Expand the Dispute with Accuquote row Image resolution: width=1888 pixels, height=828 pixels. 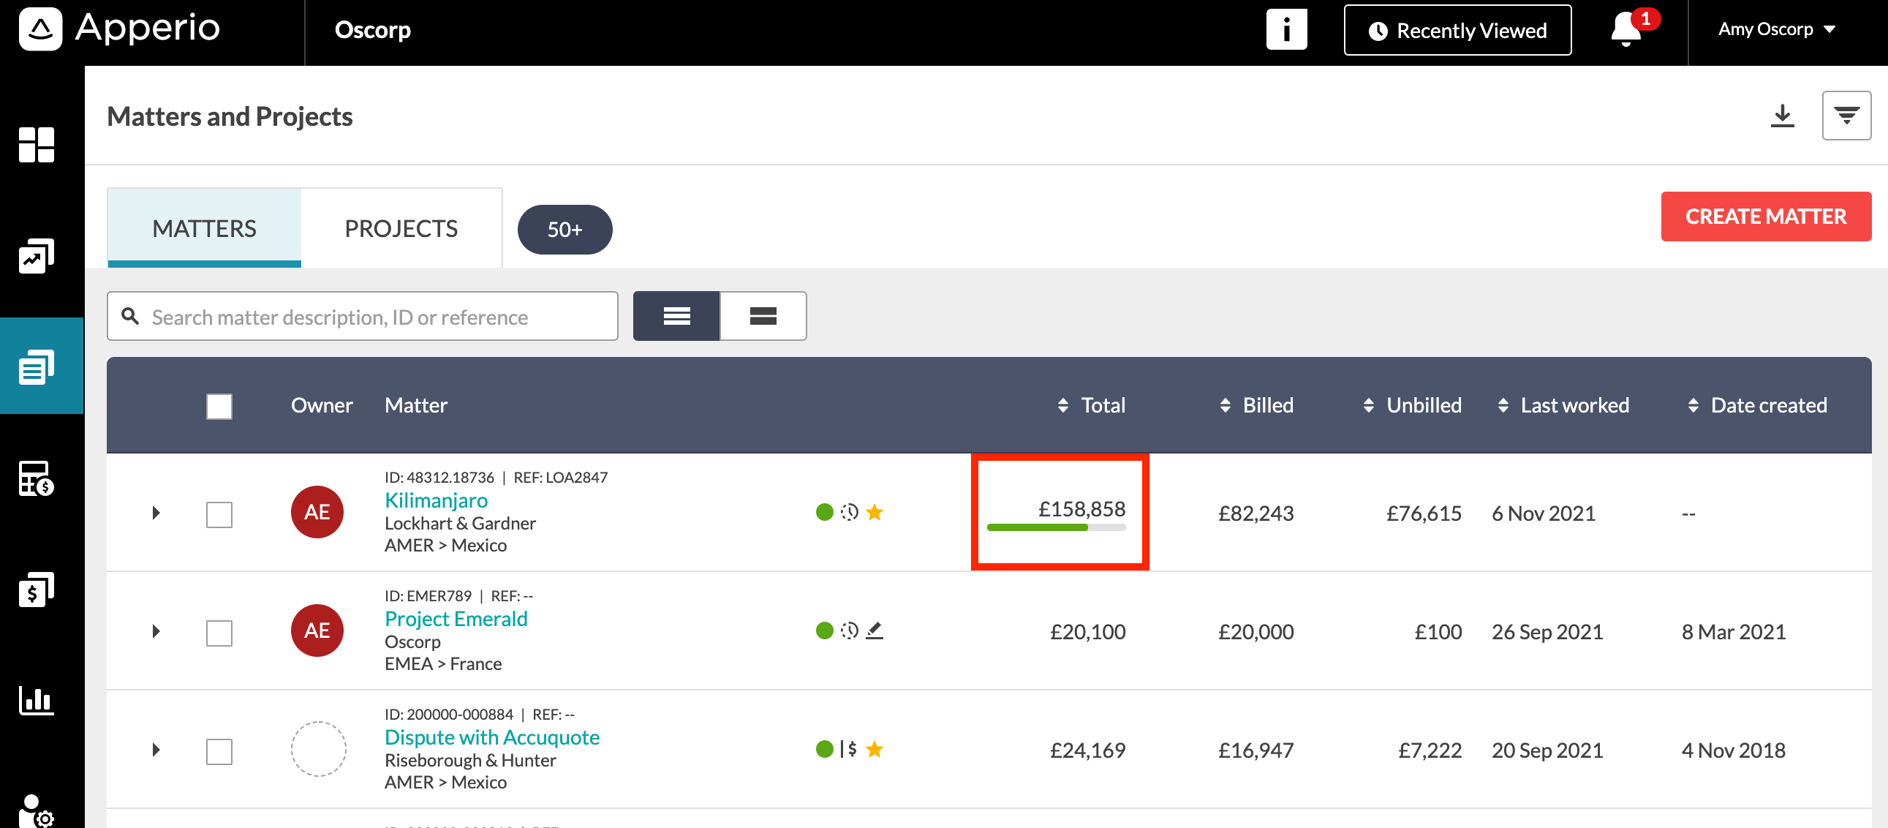pos(155,750)
